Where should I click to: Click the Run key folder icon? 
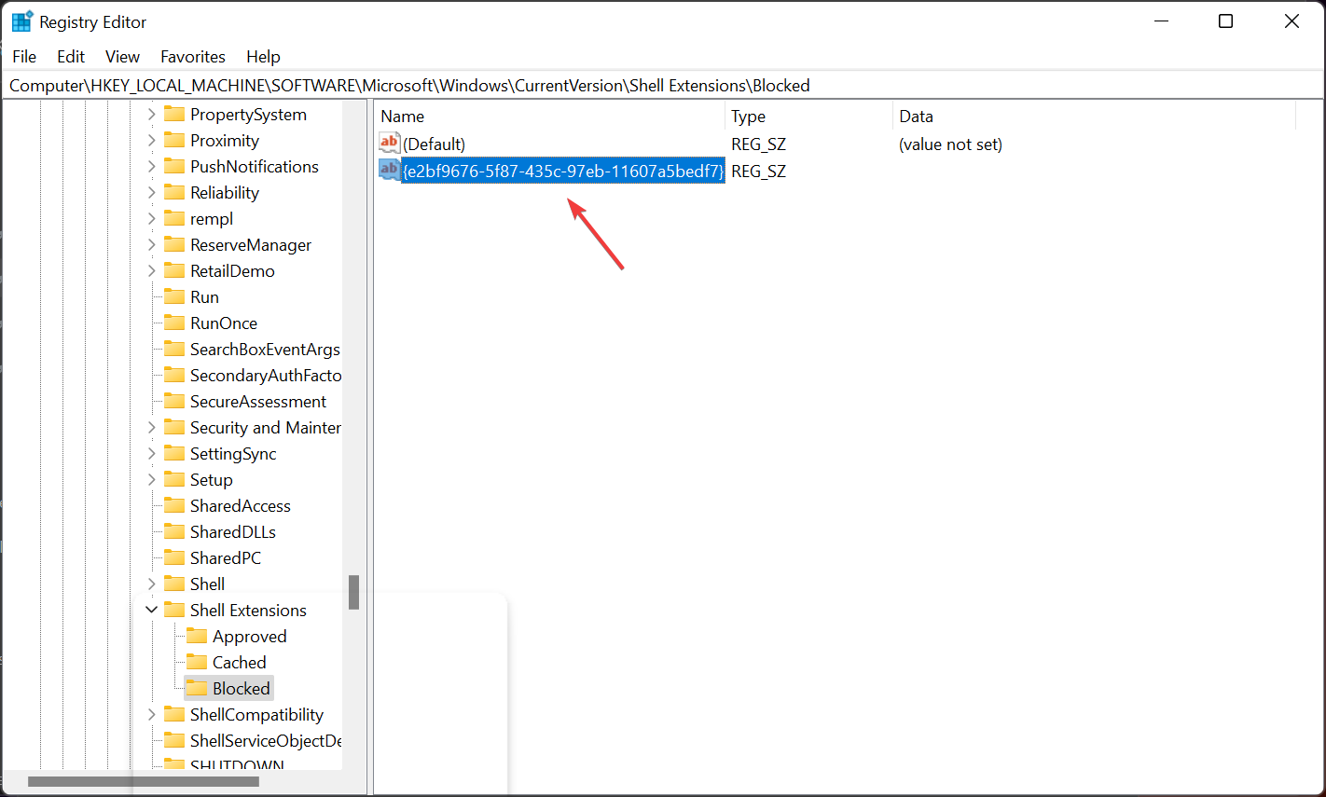click(x=175, y=296)
